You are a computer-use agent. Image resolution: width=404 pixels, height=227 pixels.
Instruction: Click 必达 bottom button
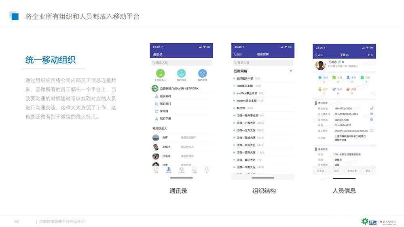[x=336, y=171]
